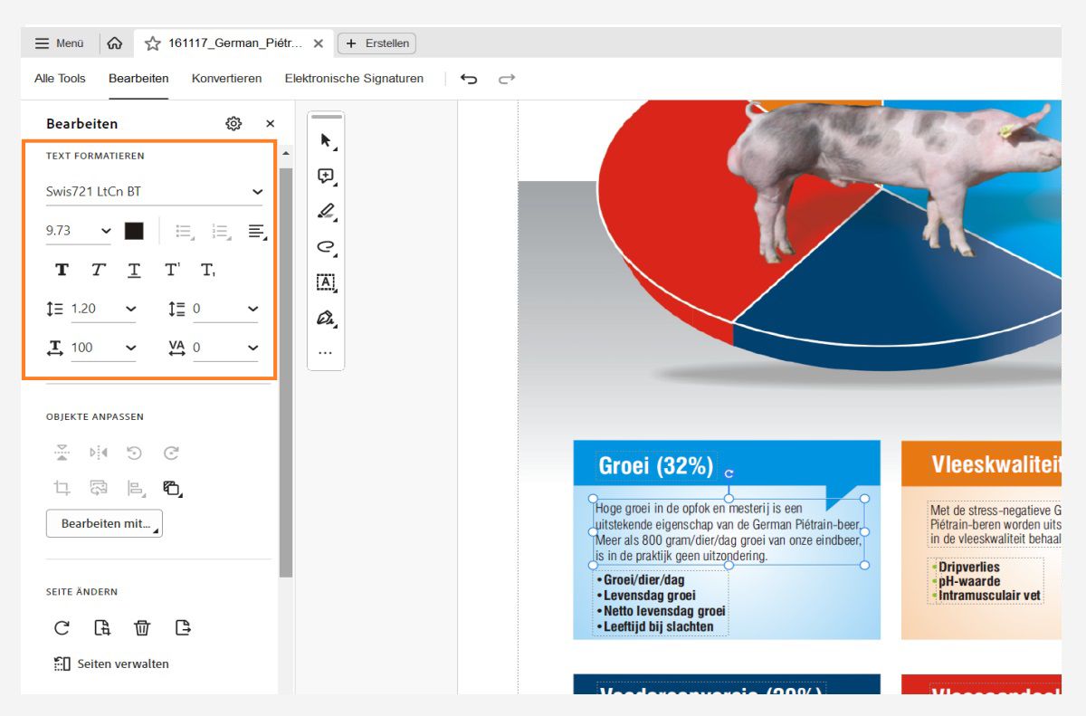Open the Alle Tools tab

(60, 79)
